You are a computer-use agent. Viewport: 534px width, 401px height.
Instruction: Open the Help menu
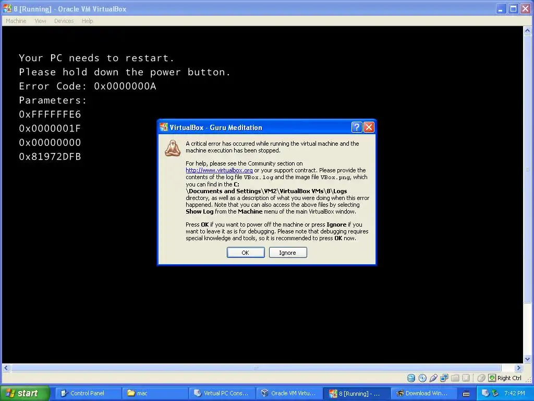click(x=87, y=21)
